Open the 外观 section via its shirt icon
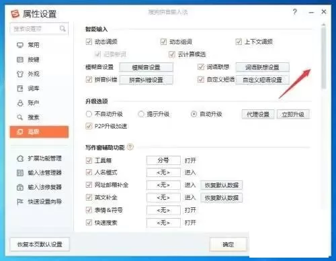Screen dimensions: 336x261 [x=20, y=74]
